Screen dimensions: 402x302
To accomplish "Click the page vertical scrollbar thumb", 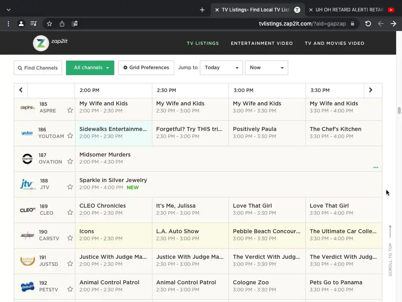I will 399,110.
